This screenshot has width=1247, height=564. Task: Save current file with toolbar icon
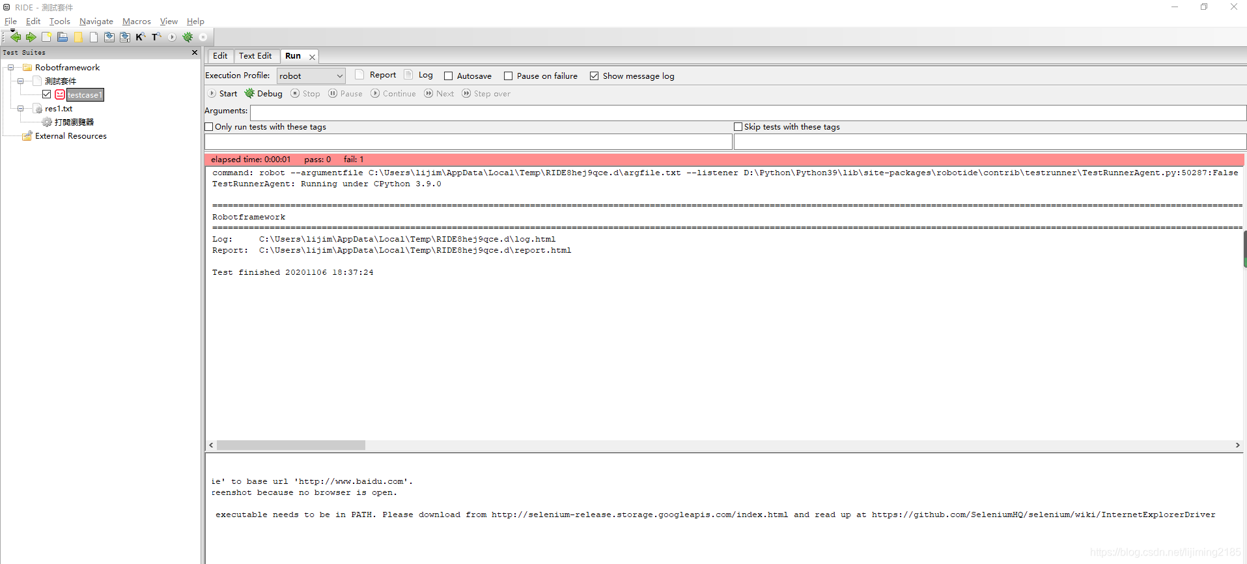(x=109, y=37)
